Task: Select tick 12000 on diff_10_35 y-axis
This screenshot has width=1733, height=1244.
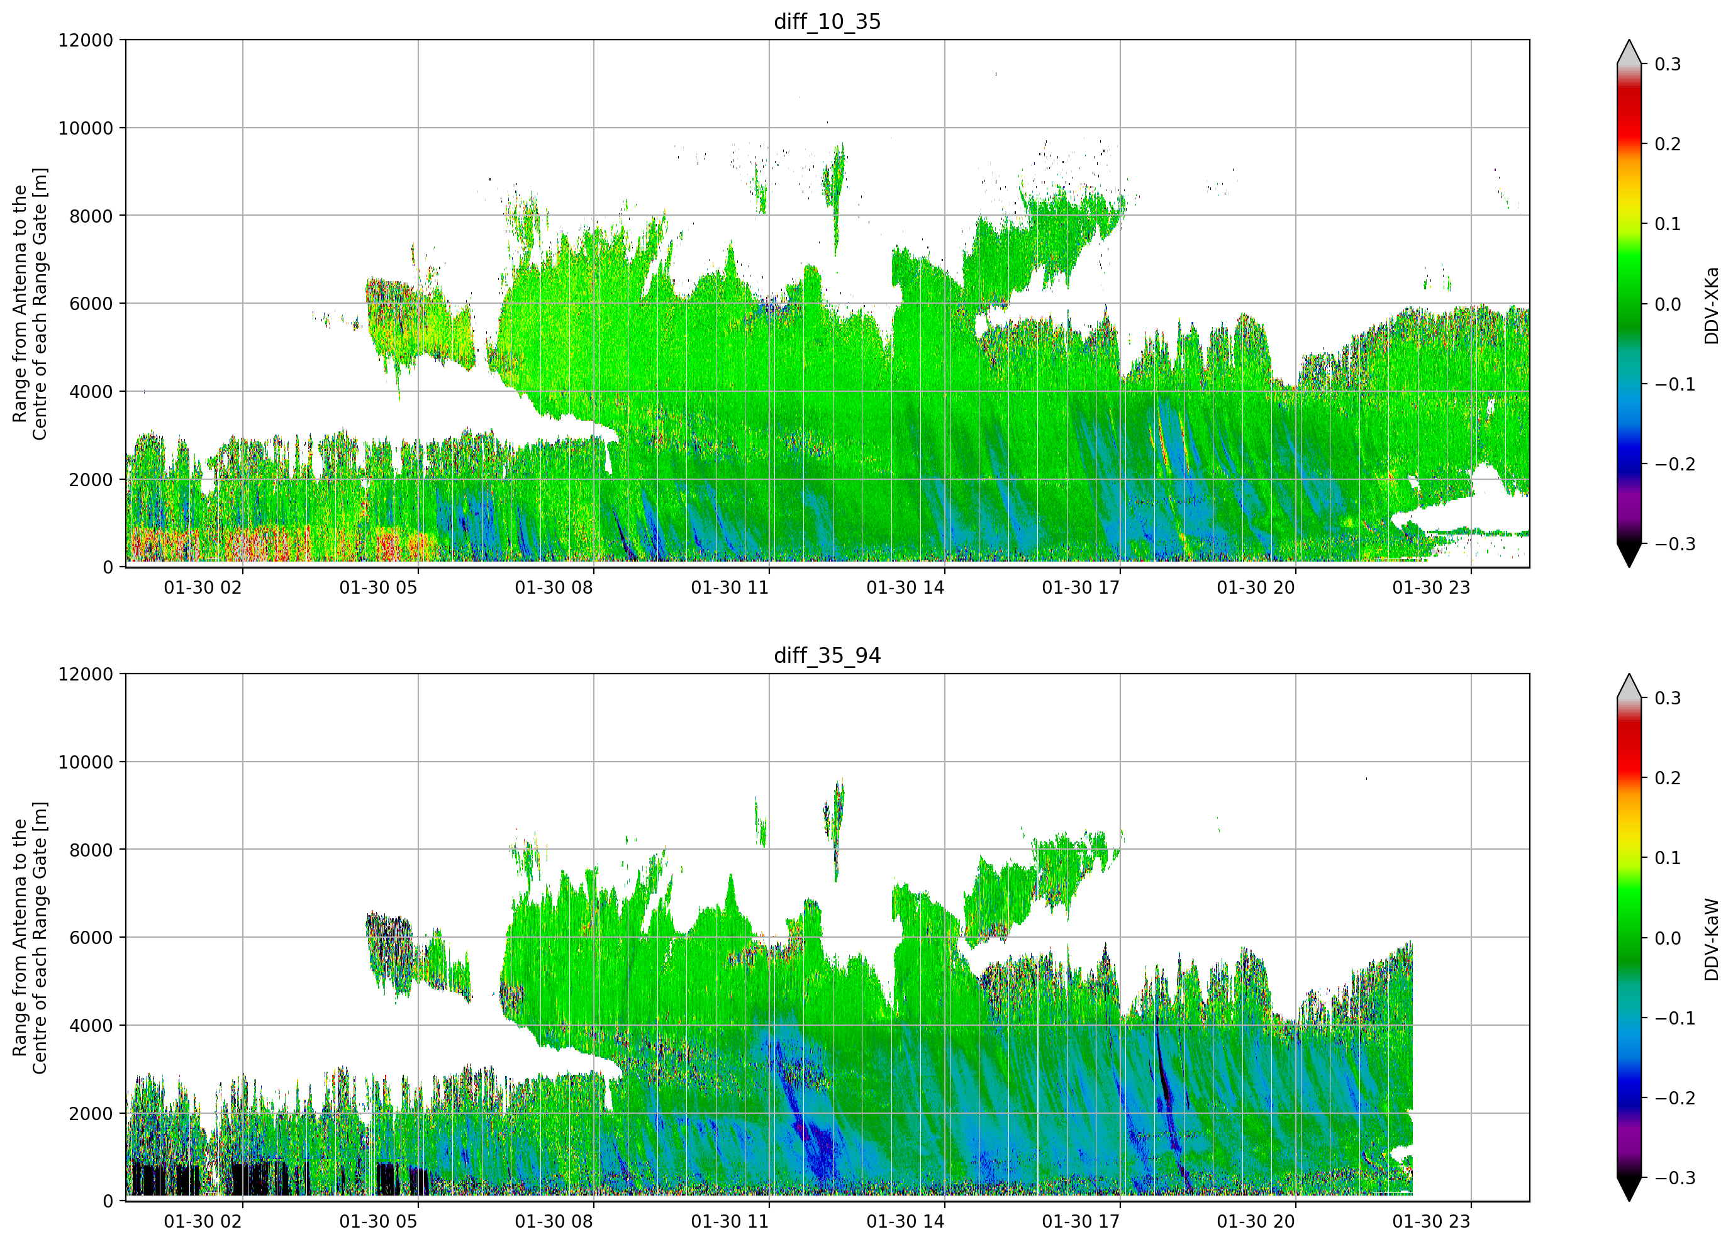Action: (86, 40)
